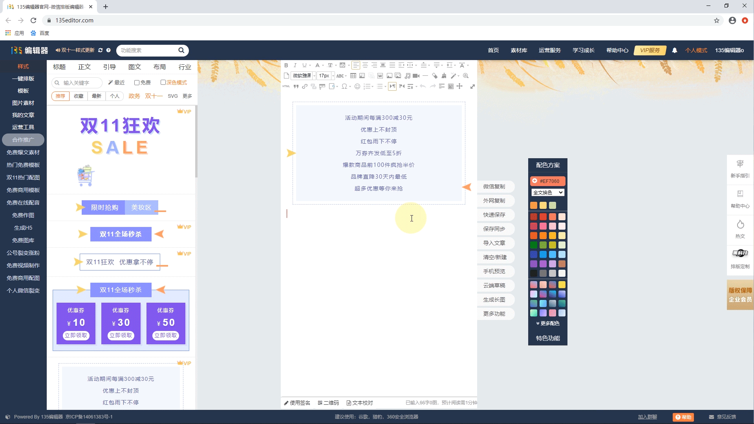The image size is (754, 424).
Task: Click the insert video icon
Action: 416,76
